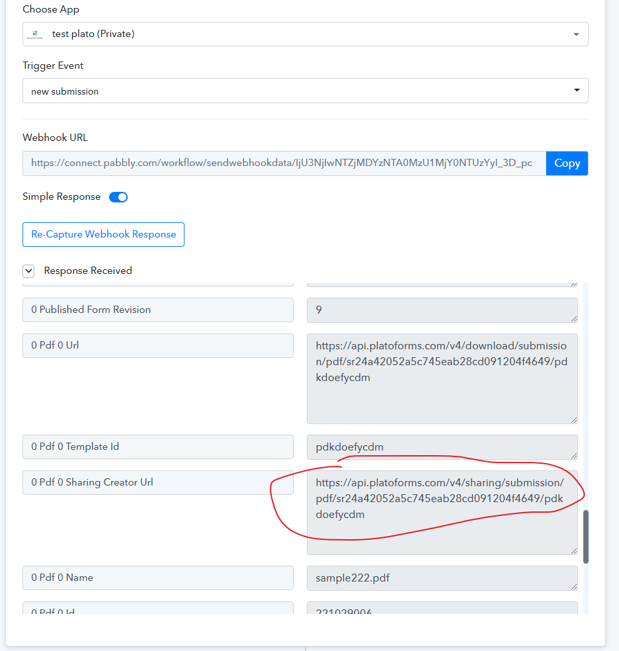Click the response list vertical scrollbar thumb
619x651 pixels.
(x=586, y=537)
